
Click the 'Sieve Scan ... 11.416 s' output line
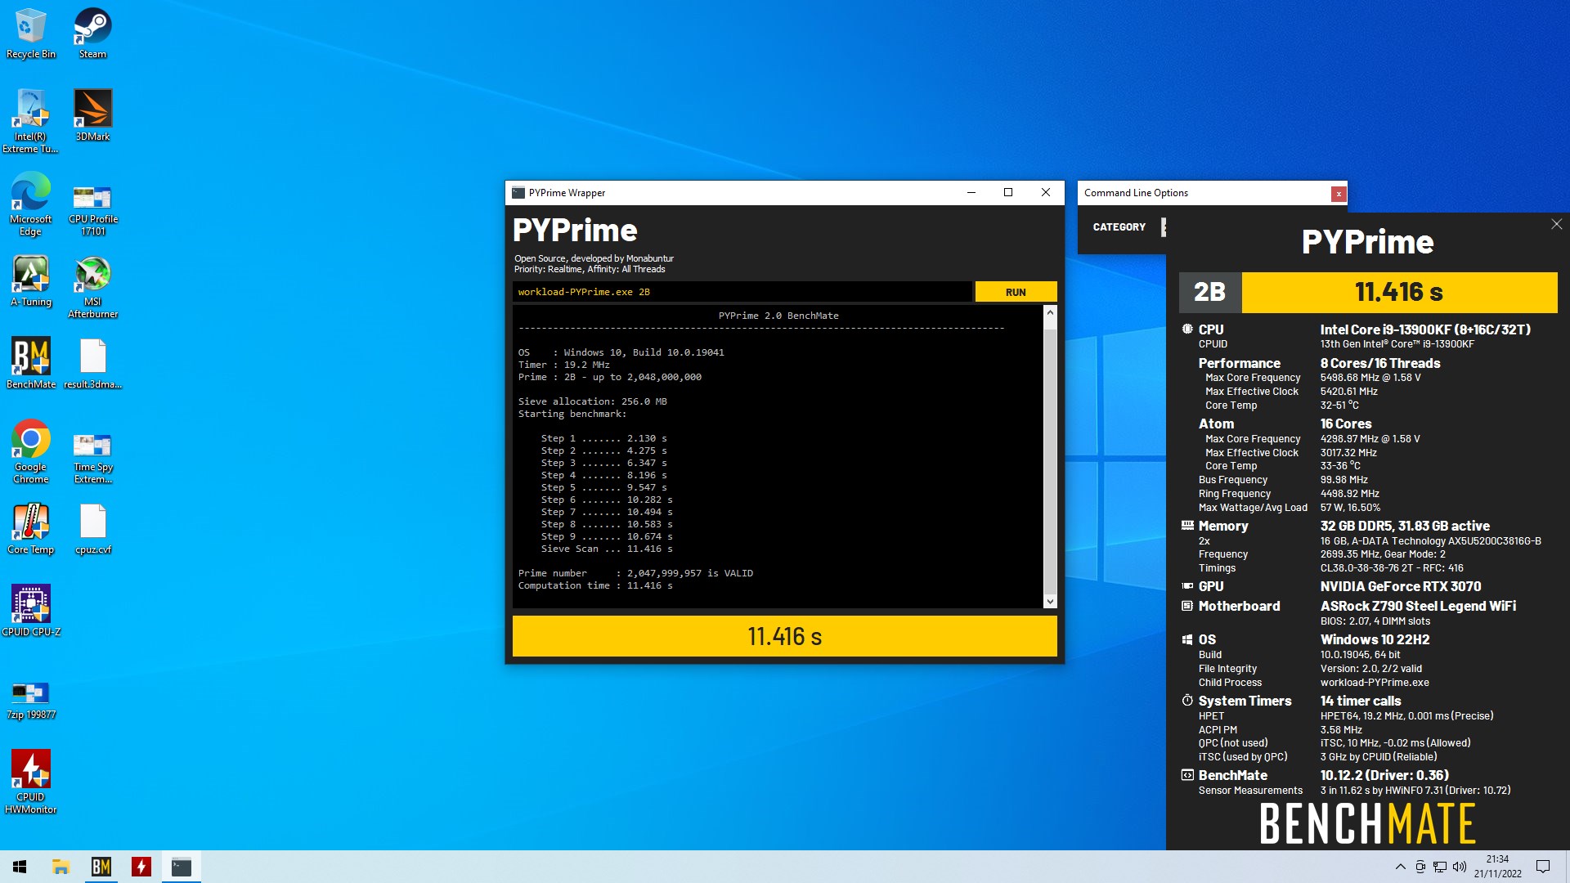pos(607,549)
